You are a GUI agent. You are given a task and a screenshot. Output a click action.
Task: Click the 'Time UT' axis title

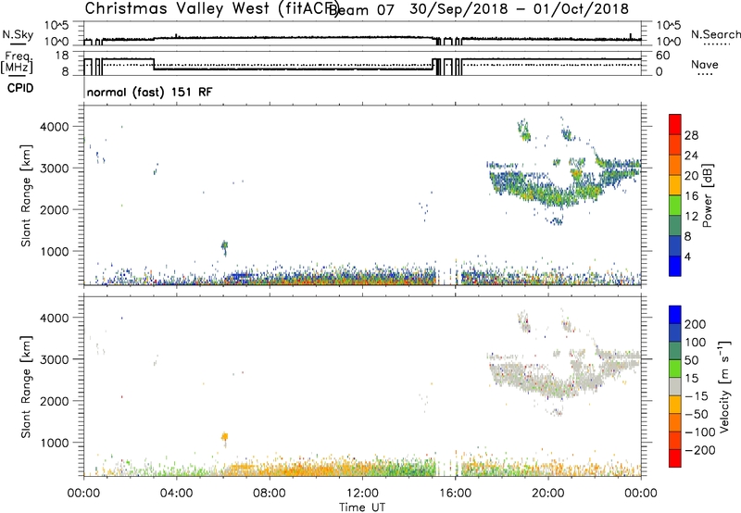[362, 507]
